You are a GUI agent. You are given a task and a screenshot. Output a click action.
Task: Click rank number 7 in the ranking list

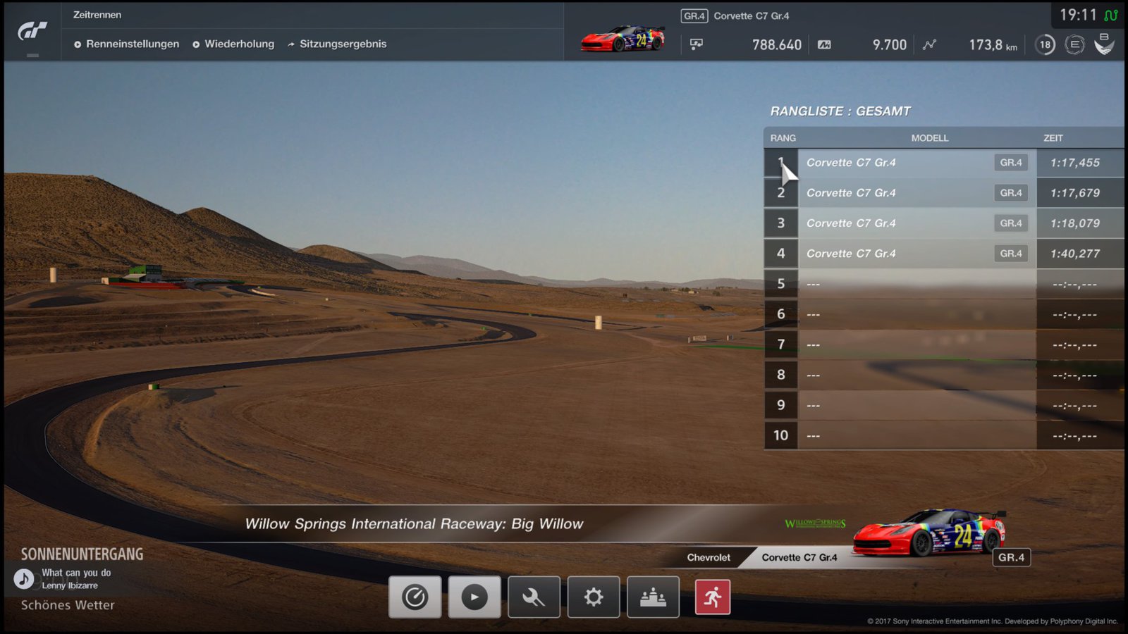click(x=781, y=344)
